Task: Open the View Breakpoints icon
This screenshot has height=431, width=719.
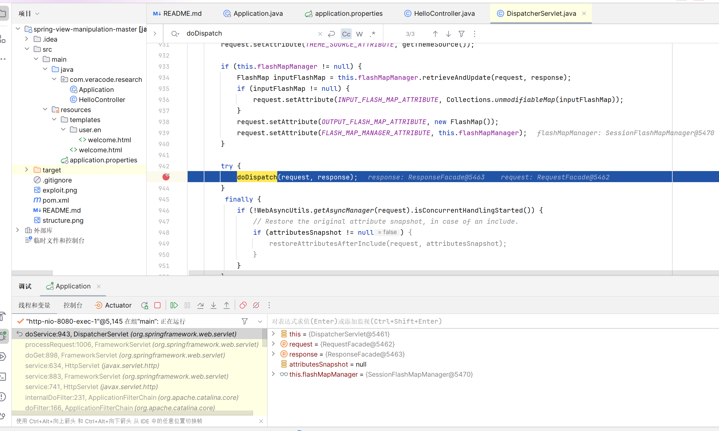Action: (x=243, y=305)
